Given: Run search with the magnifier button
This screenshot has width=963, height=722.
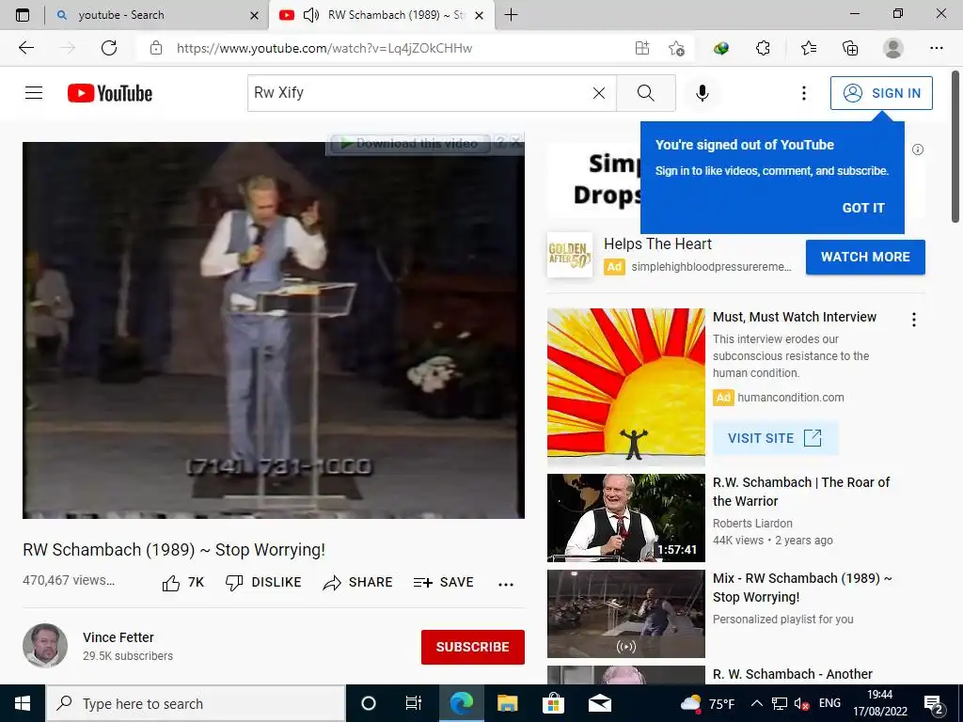Looking at the screenshot, I should coord(645,93).
